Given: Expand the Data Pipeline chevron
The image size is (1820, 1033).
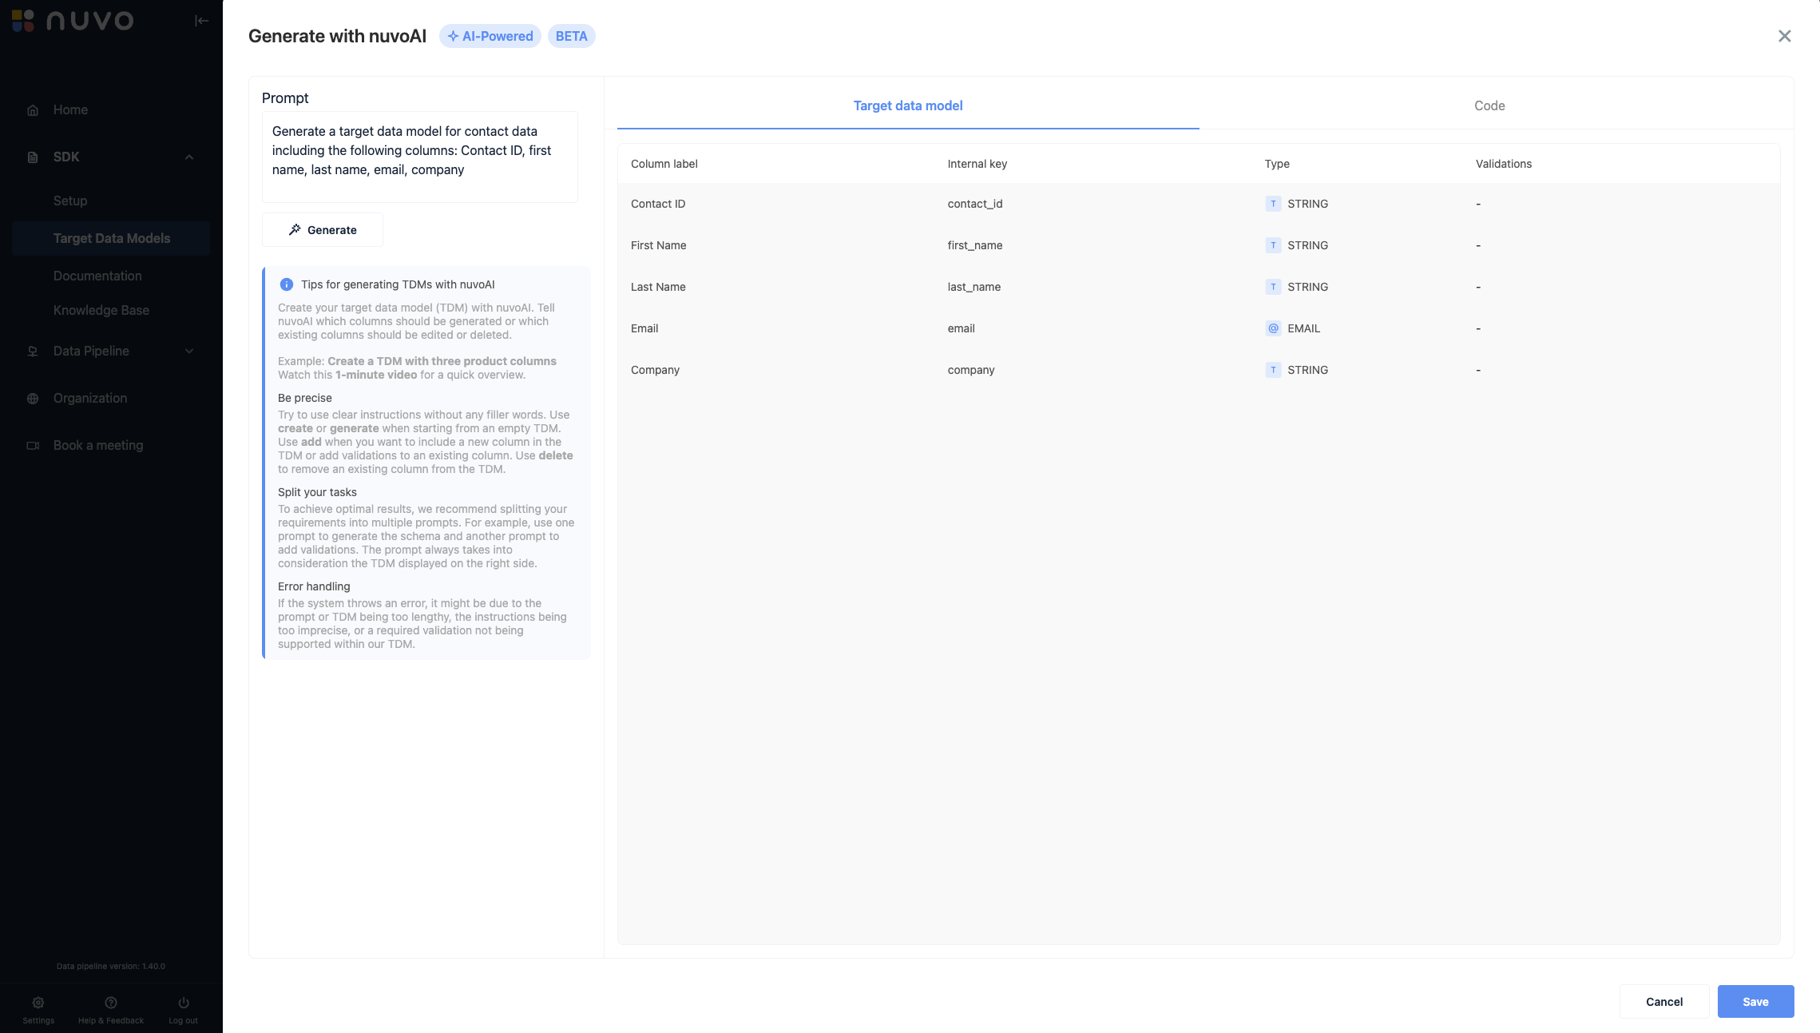Looking at the screenshot, I should (x=189, y=352).
